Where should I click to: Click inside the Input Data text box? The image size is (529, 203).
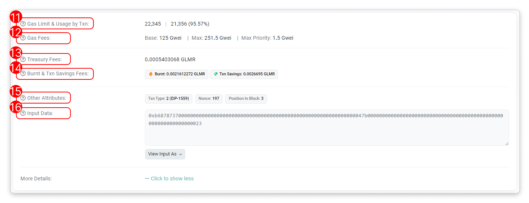(x=326, y=134)
